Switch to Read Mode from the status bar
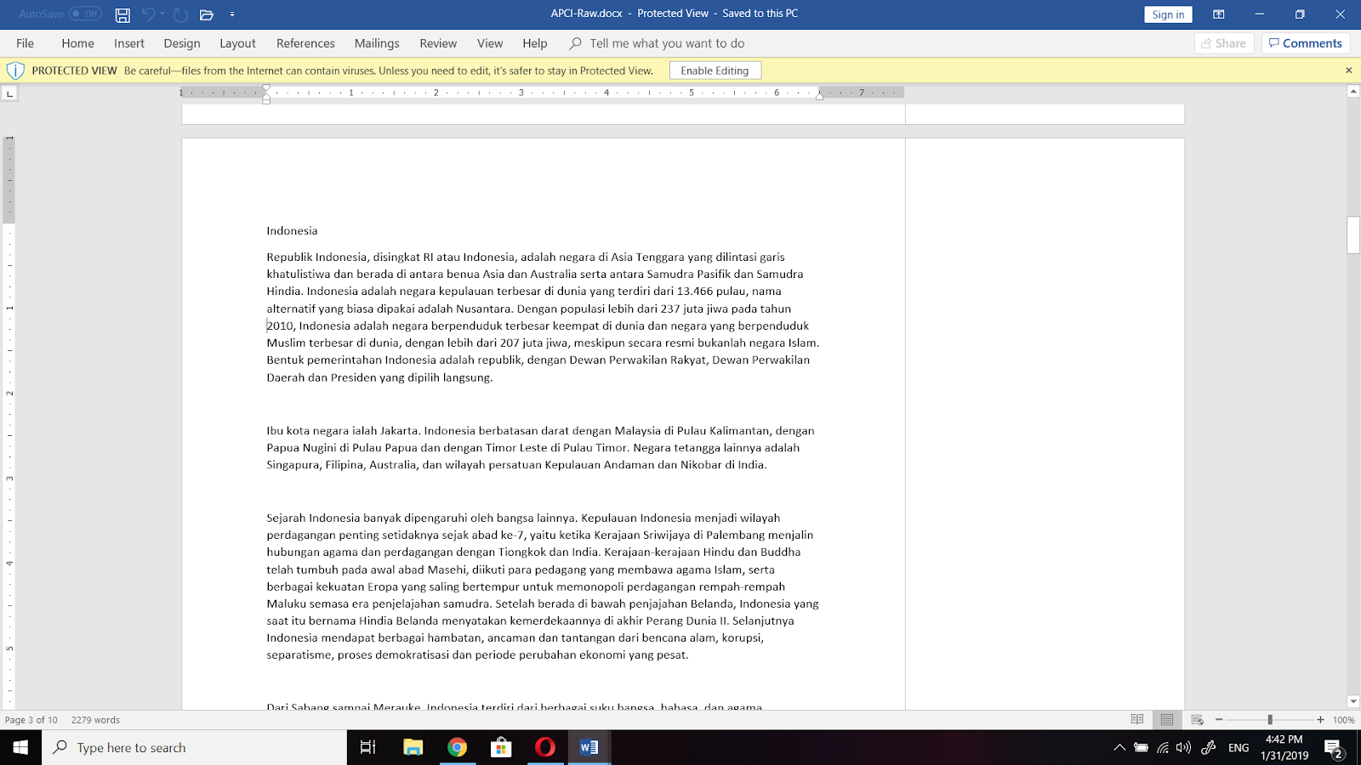This screenshot has height=765, width=1361. click(1137, 719)
